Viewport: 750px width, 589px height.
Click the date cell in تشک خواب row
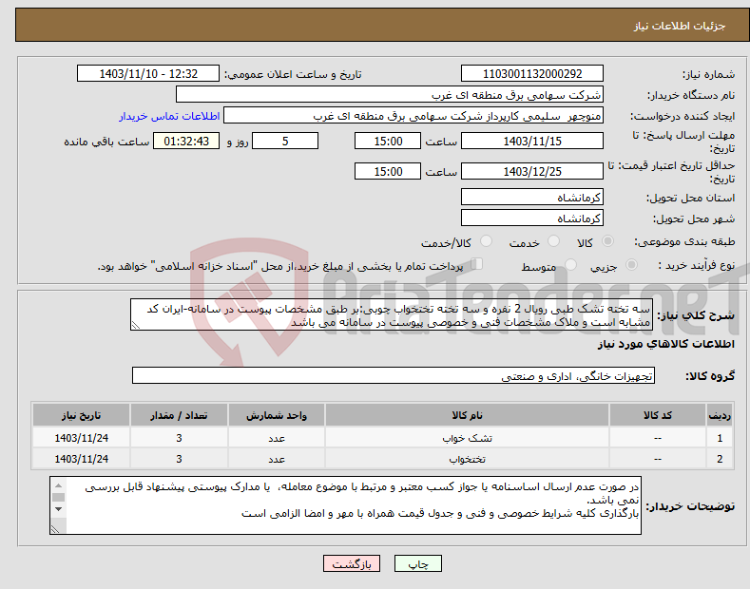[82, 438]
